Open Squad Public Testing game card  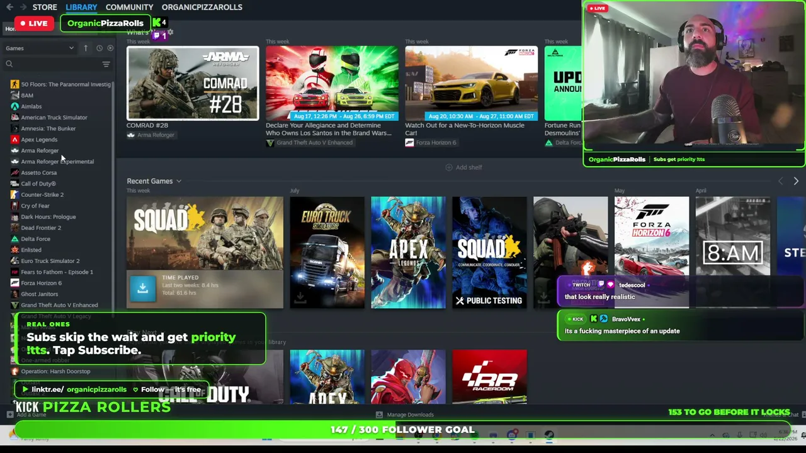point(489,252)
